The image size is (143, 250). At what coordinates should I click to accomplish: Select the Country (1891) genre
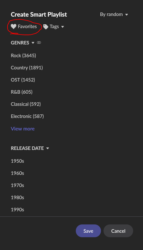click(27, 67)
